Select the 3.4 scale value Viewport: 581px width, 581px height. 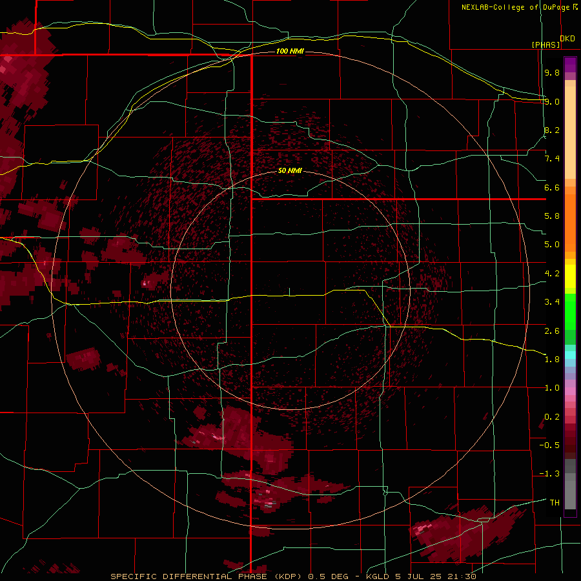(x=552, y=302)
